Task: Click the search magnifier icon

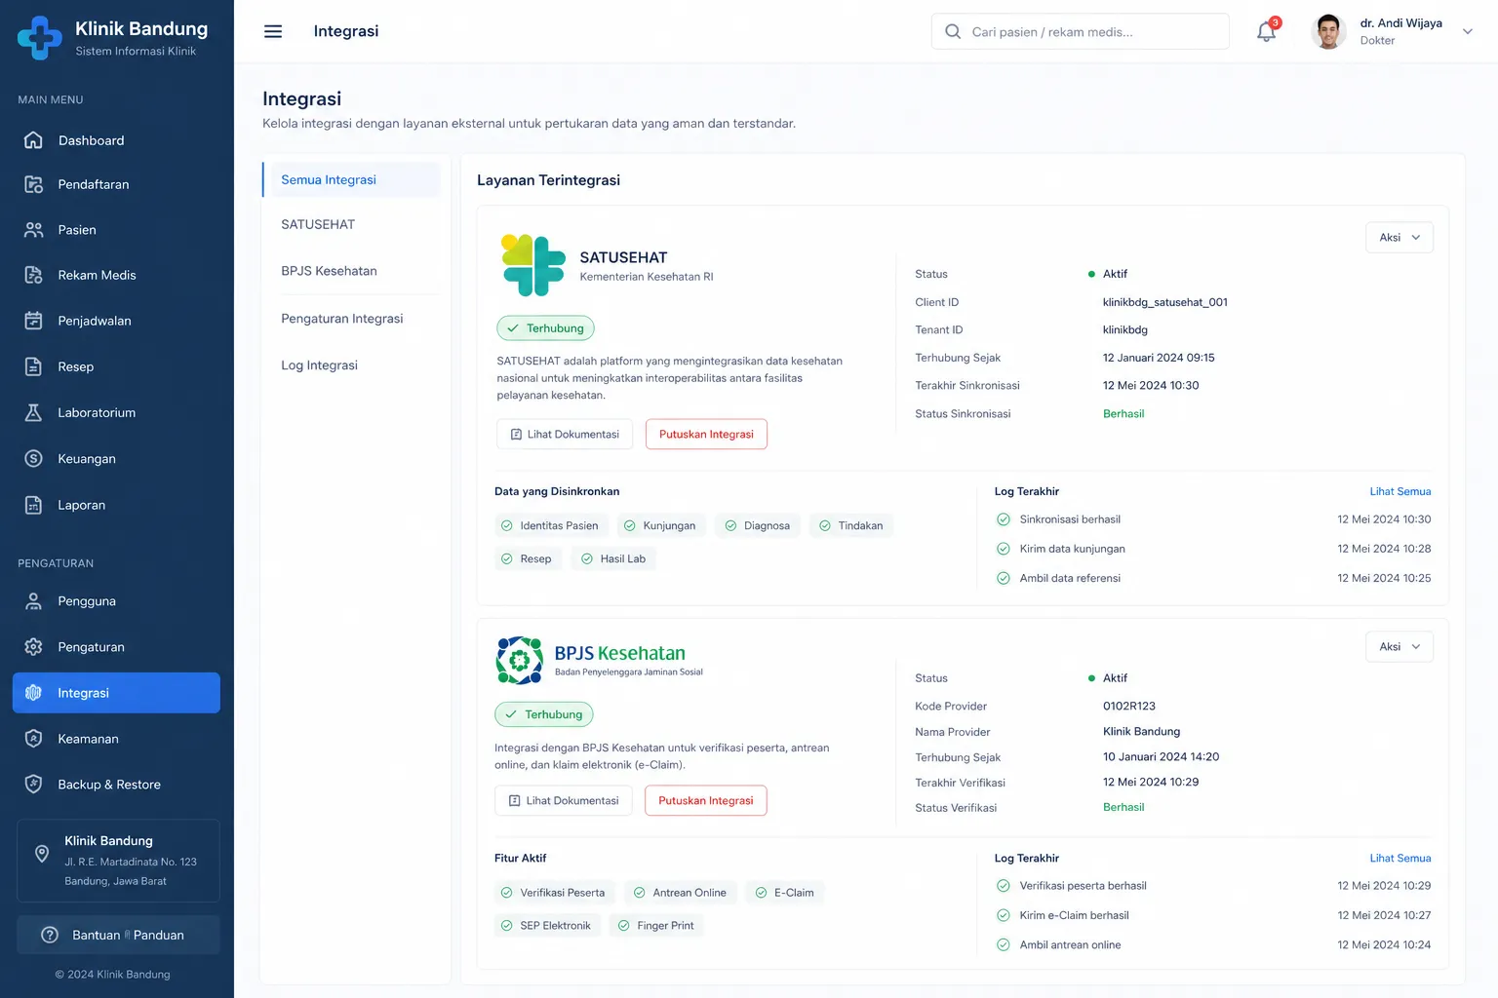Action: (x=953, y=32)
